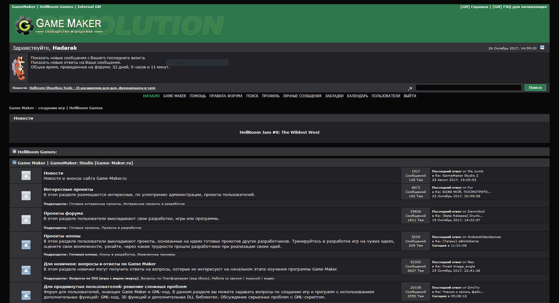Open last post Re: Чтения и запись файл...
This screenshot has width=559, height=303.
click(459, 292)
